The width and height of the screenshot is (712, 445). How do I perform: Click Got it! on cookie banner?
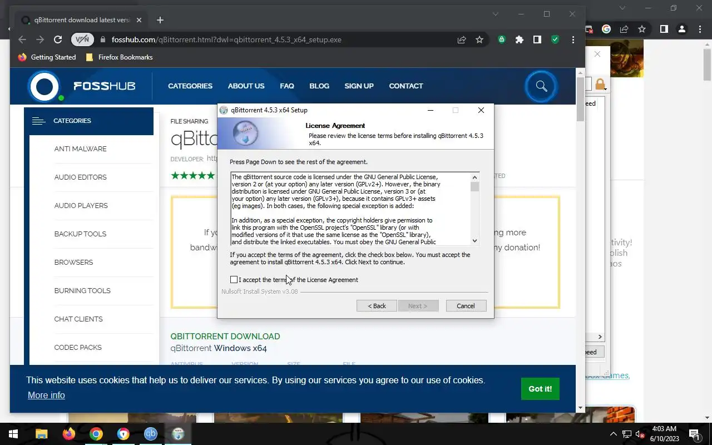540,389
